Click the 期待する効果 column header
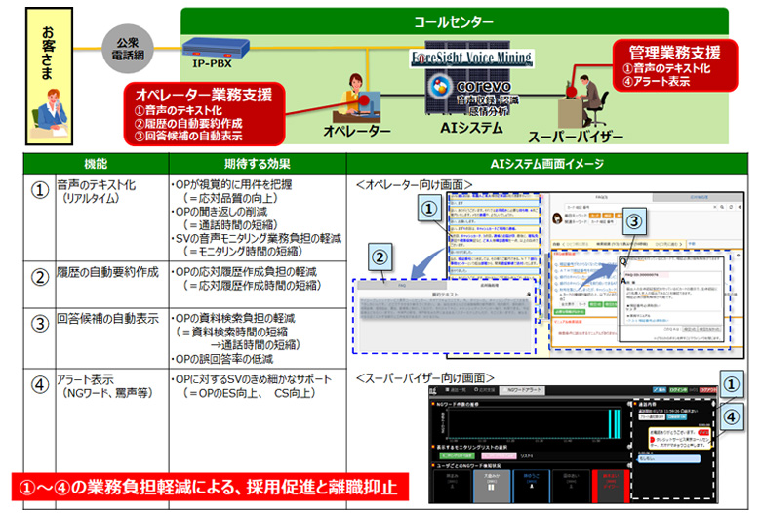This screenshot has height=513, width=761. 258,164
